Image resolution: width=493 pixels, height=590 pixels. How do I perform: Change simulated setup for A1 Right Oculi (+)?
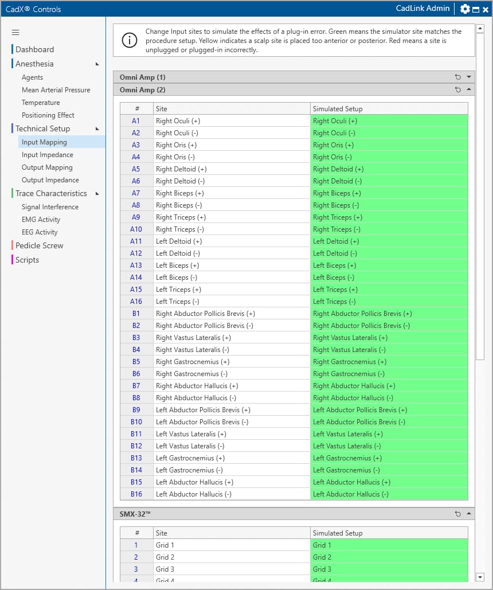pos(389,121)
